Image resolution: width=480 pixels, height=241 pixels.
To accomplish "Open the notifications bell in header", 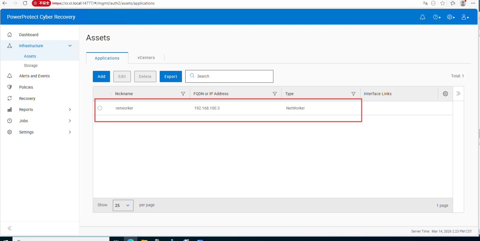I will point(423,17).
